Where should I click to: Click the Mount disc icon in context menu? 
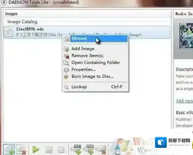point(66,39)
